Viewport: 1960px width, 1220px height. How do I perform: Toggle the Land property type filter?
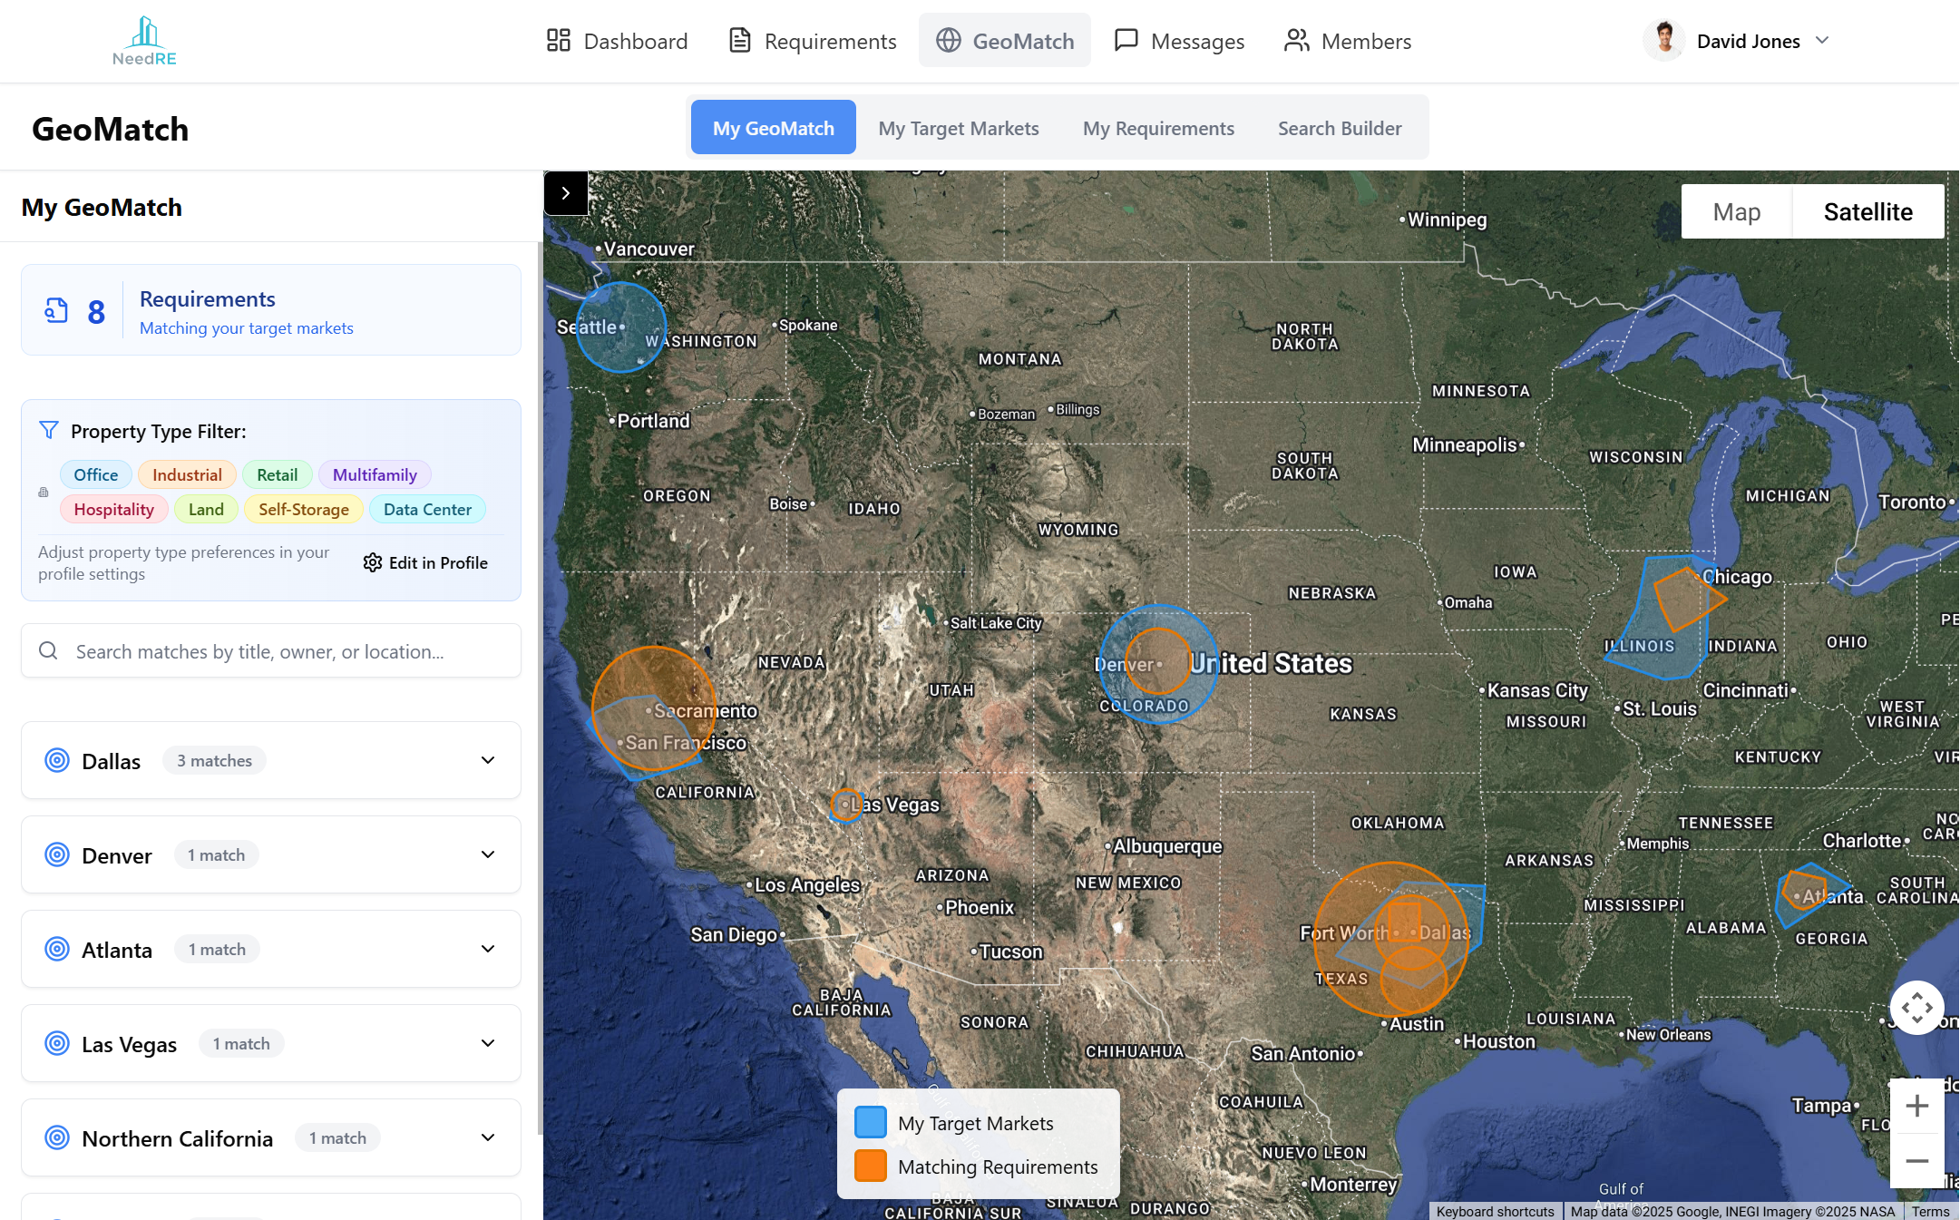(206, 509)
